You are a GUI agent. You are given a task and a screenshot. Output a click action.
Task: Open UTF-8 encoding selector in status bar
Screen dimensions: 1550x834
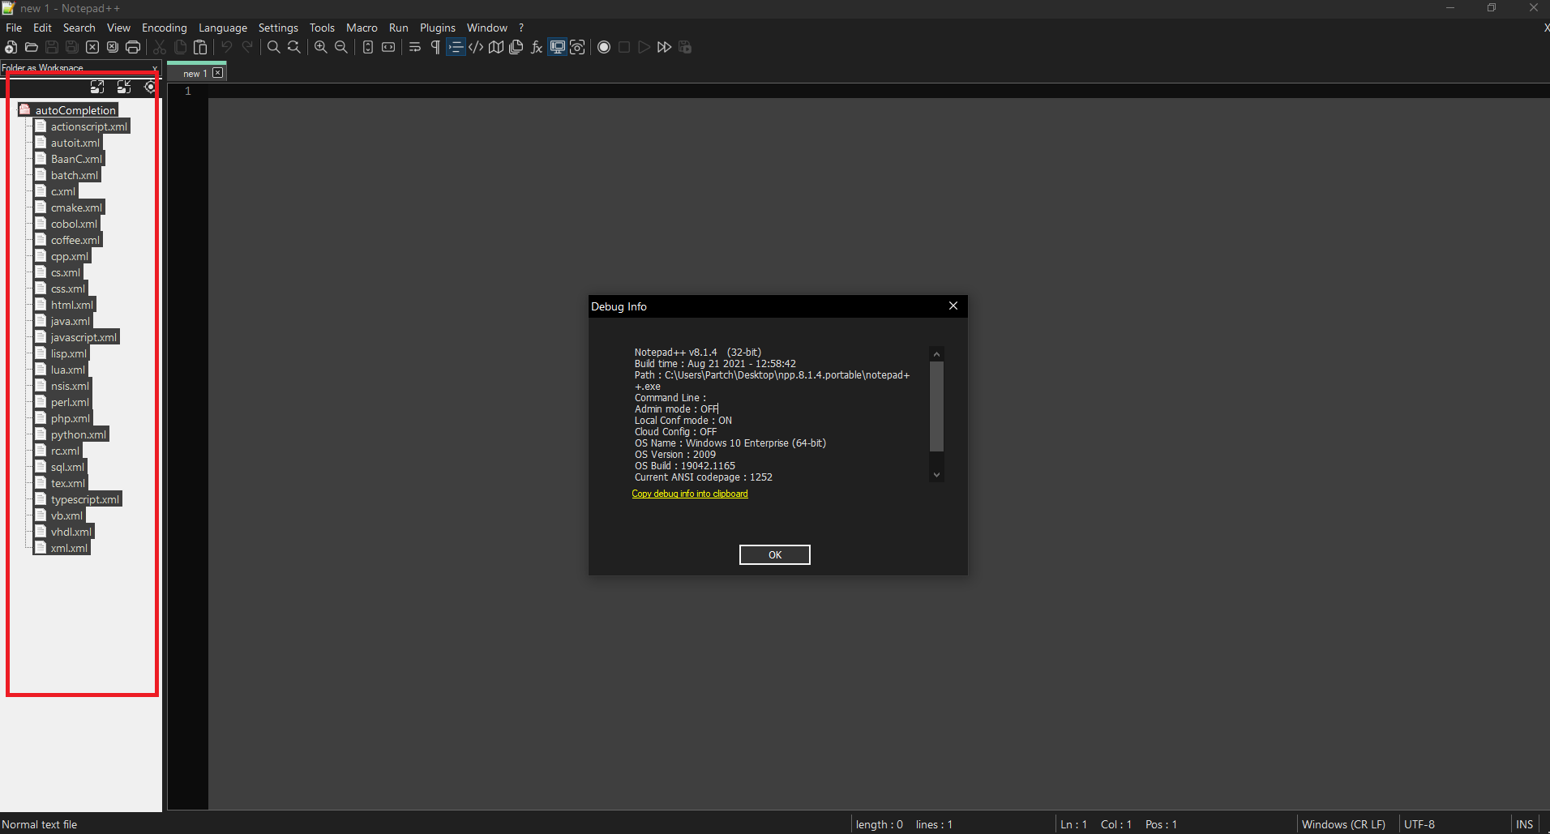pyautogui.click(x=1419, y=824)
